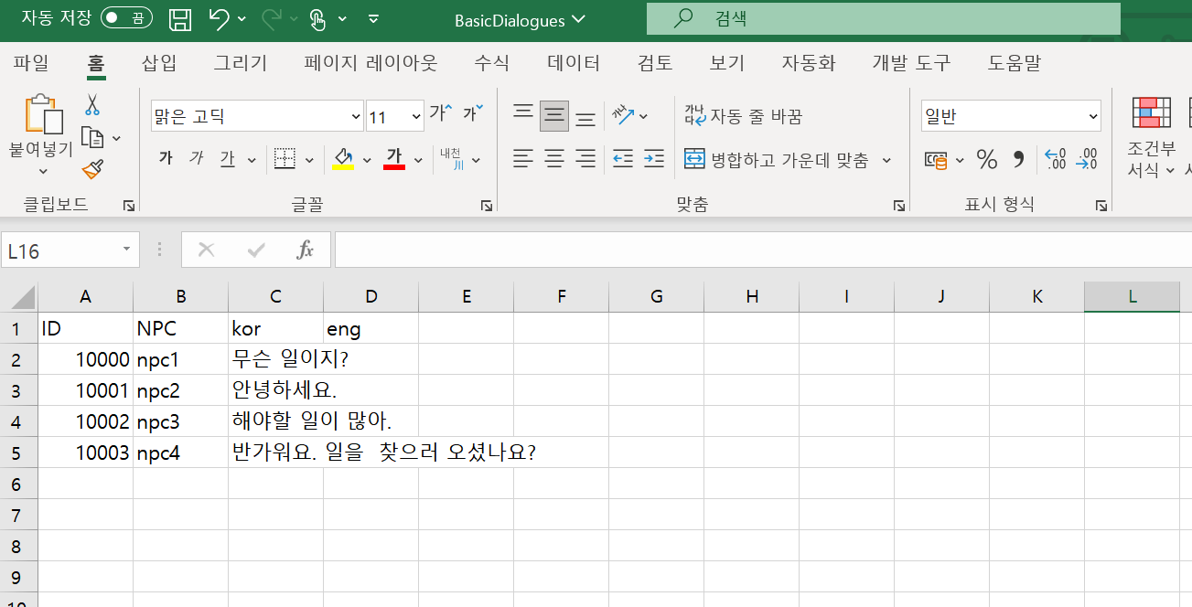The image size is (1192, 607).
Task: Switch to the 데이터 ribbon tab
Action: (574, 63)
